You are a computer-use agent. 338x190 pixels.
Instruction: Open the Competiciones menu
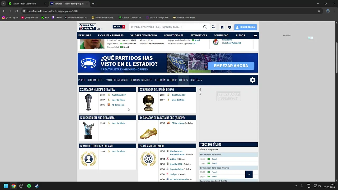[x=173, y=35]
